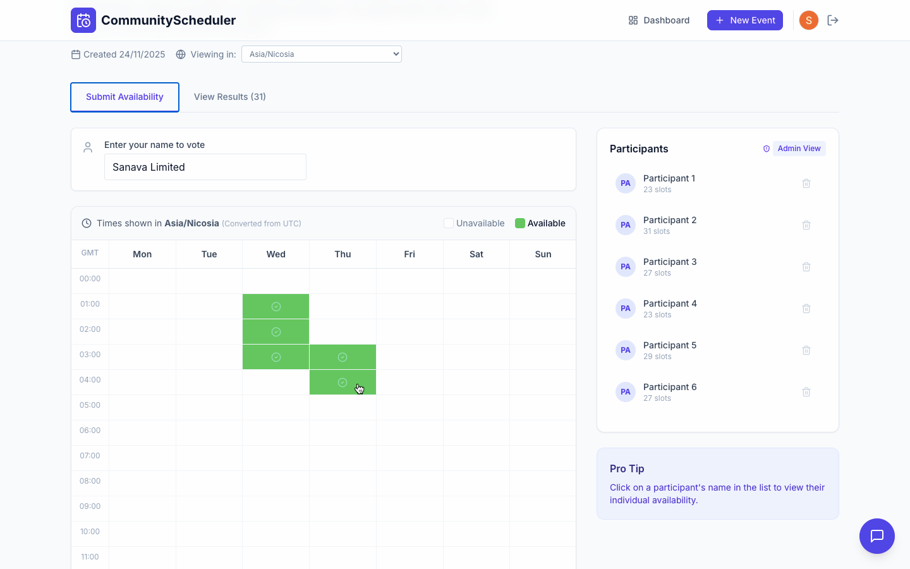Screen dimensions: 910x569
Task: Select Participant 5 in the list
Action: [x=670, y=345]
